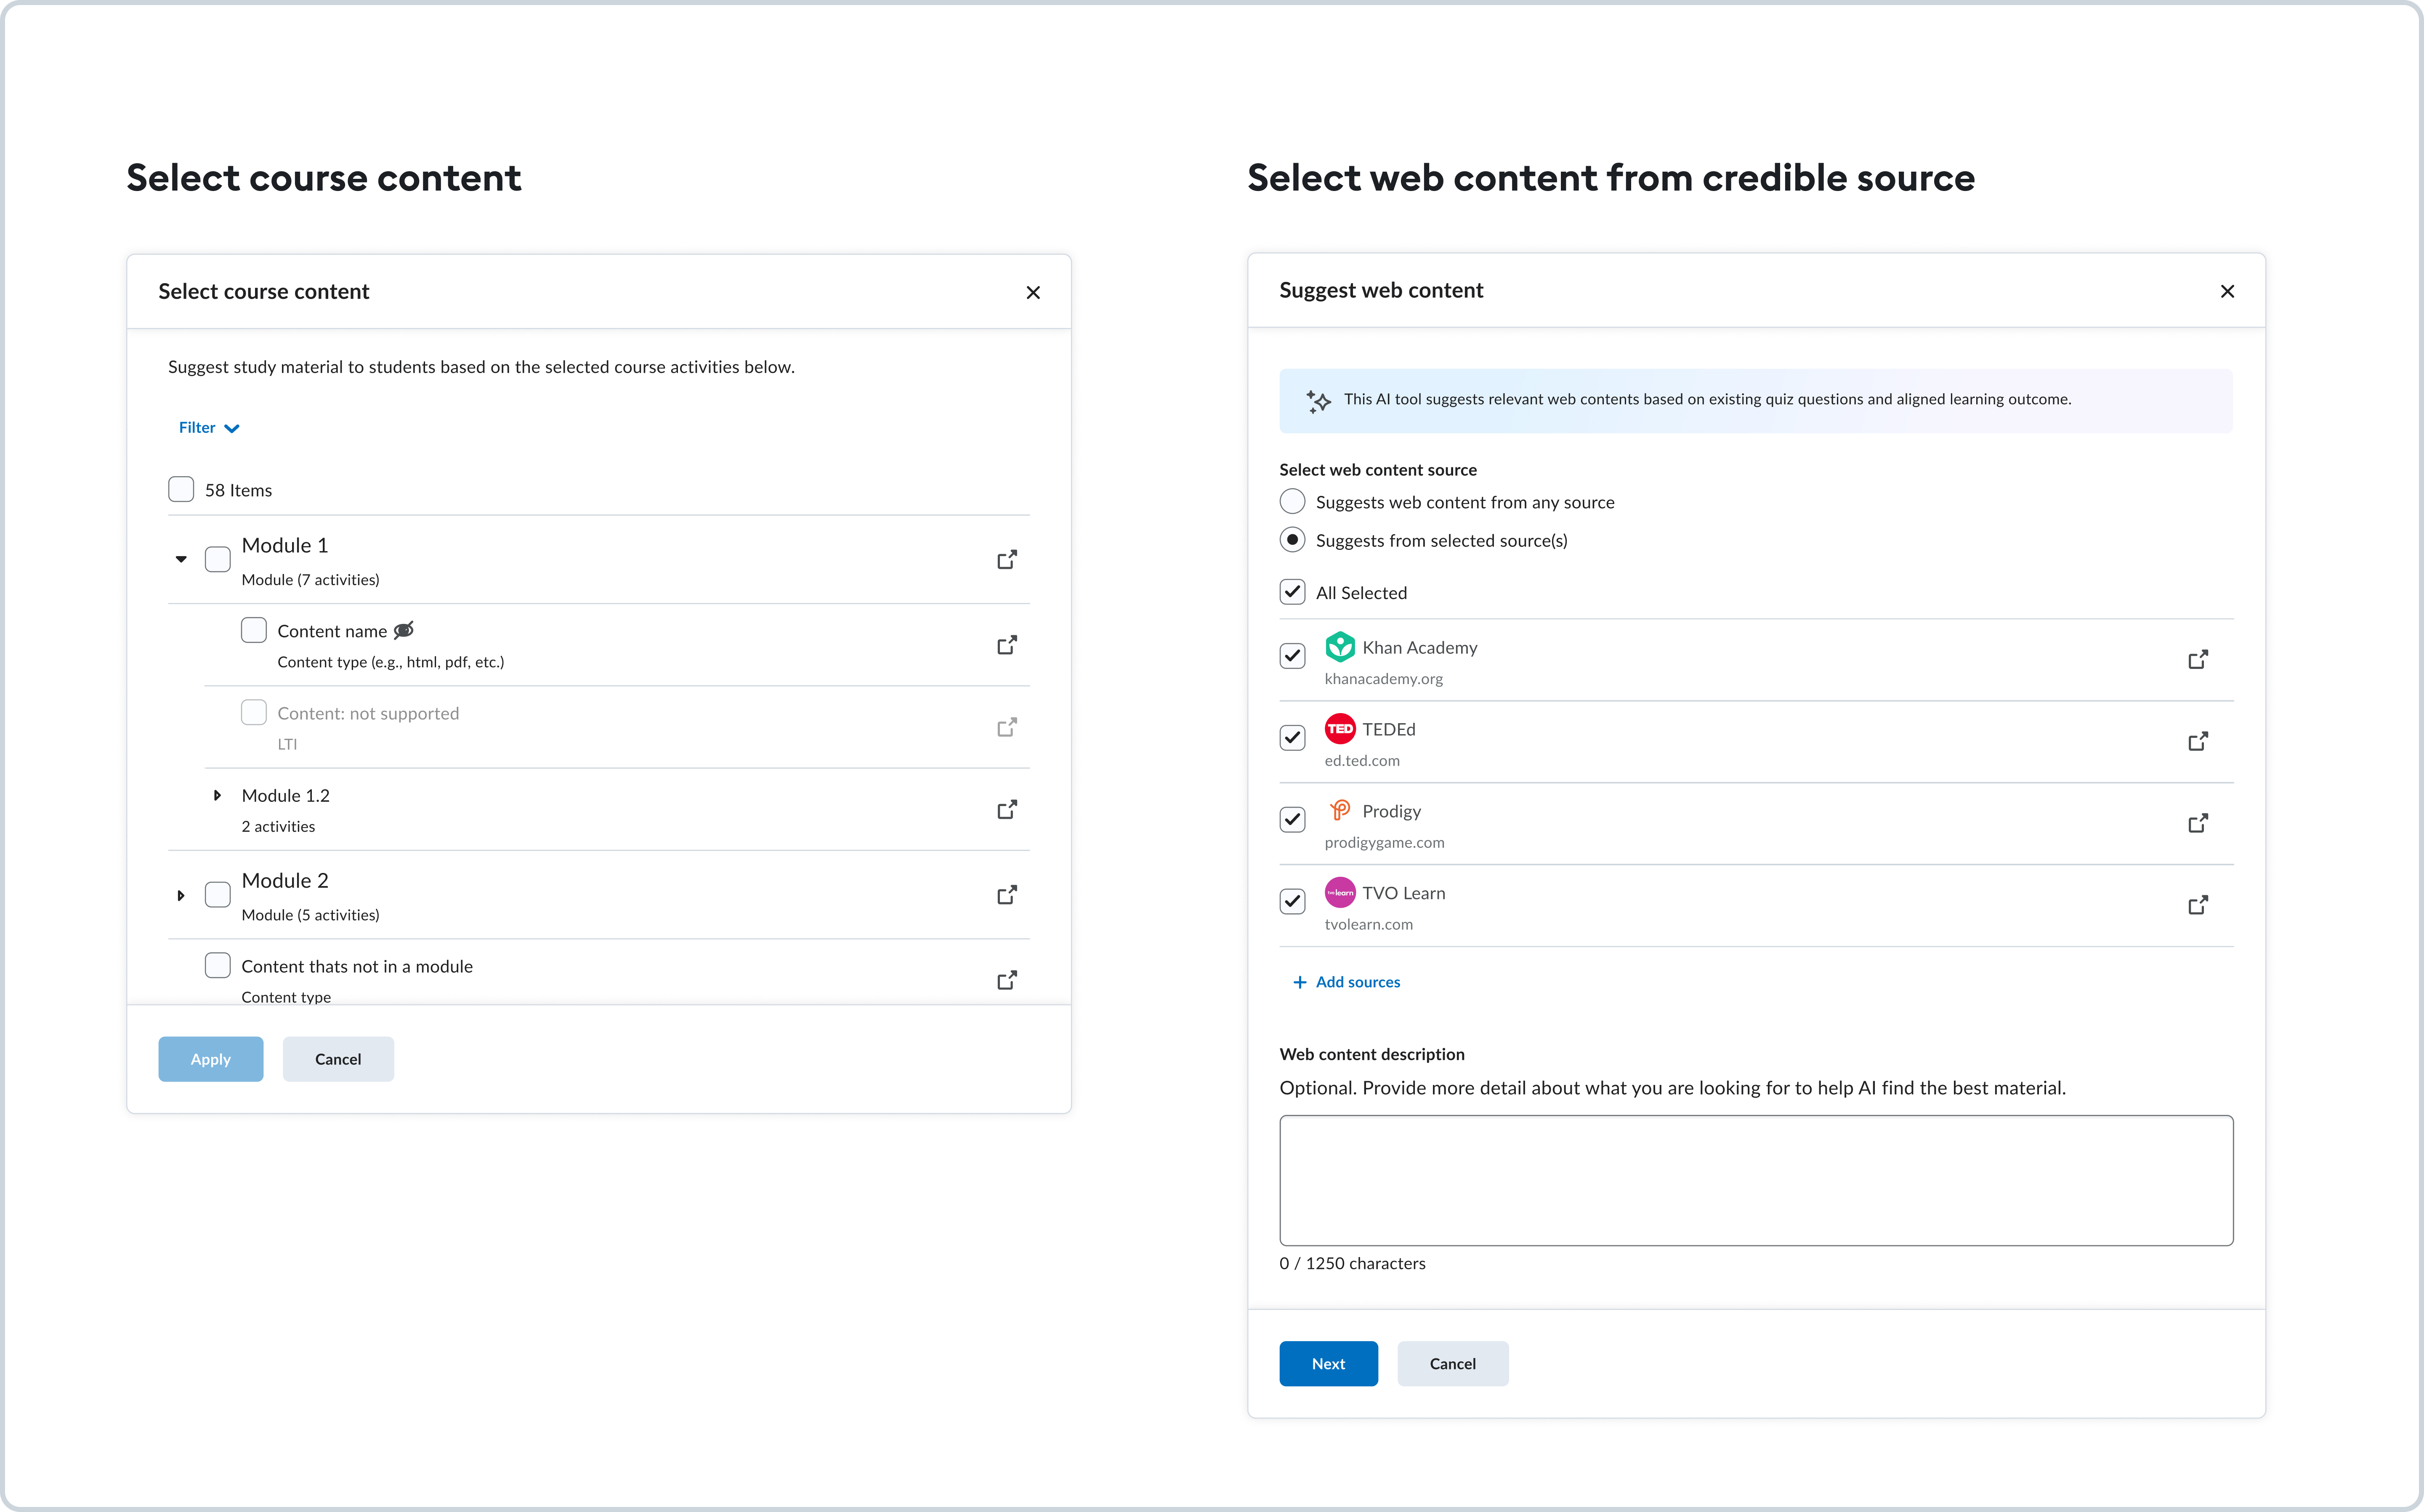Select 'Suggests from selected source(s)' radio
Image resolution: width=2424 pixels, height=1512 pixels.
pyautogui.click(x=1293, y=540)
